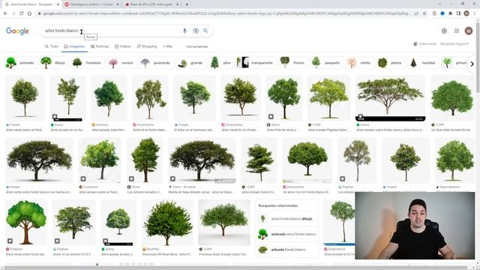Filter by the 'pino' suggestion chip
480x270 pixels.
[221, 63]
